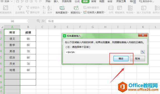Click the 查找命令 search box
Screen dimensions: 160x94
tap(147, 1)
